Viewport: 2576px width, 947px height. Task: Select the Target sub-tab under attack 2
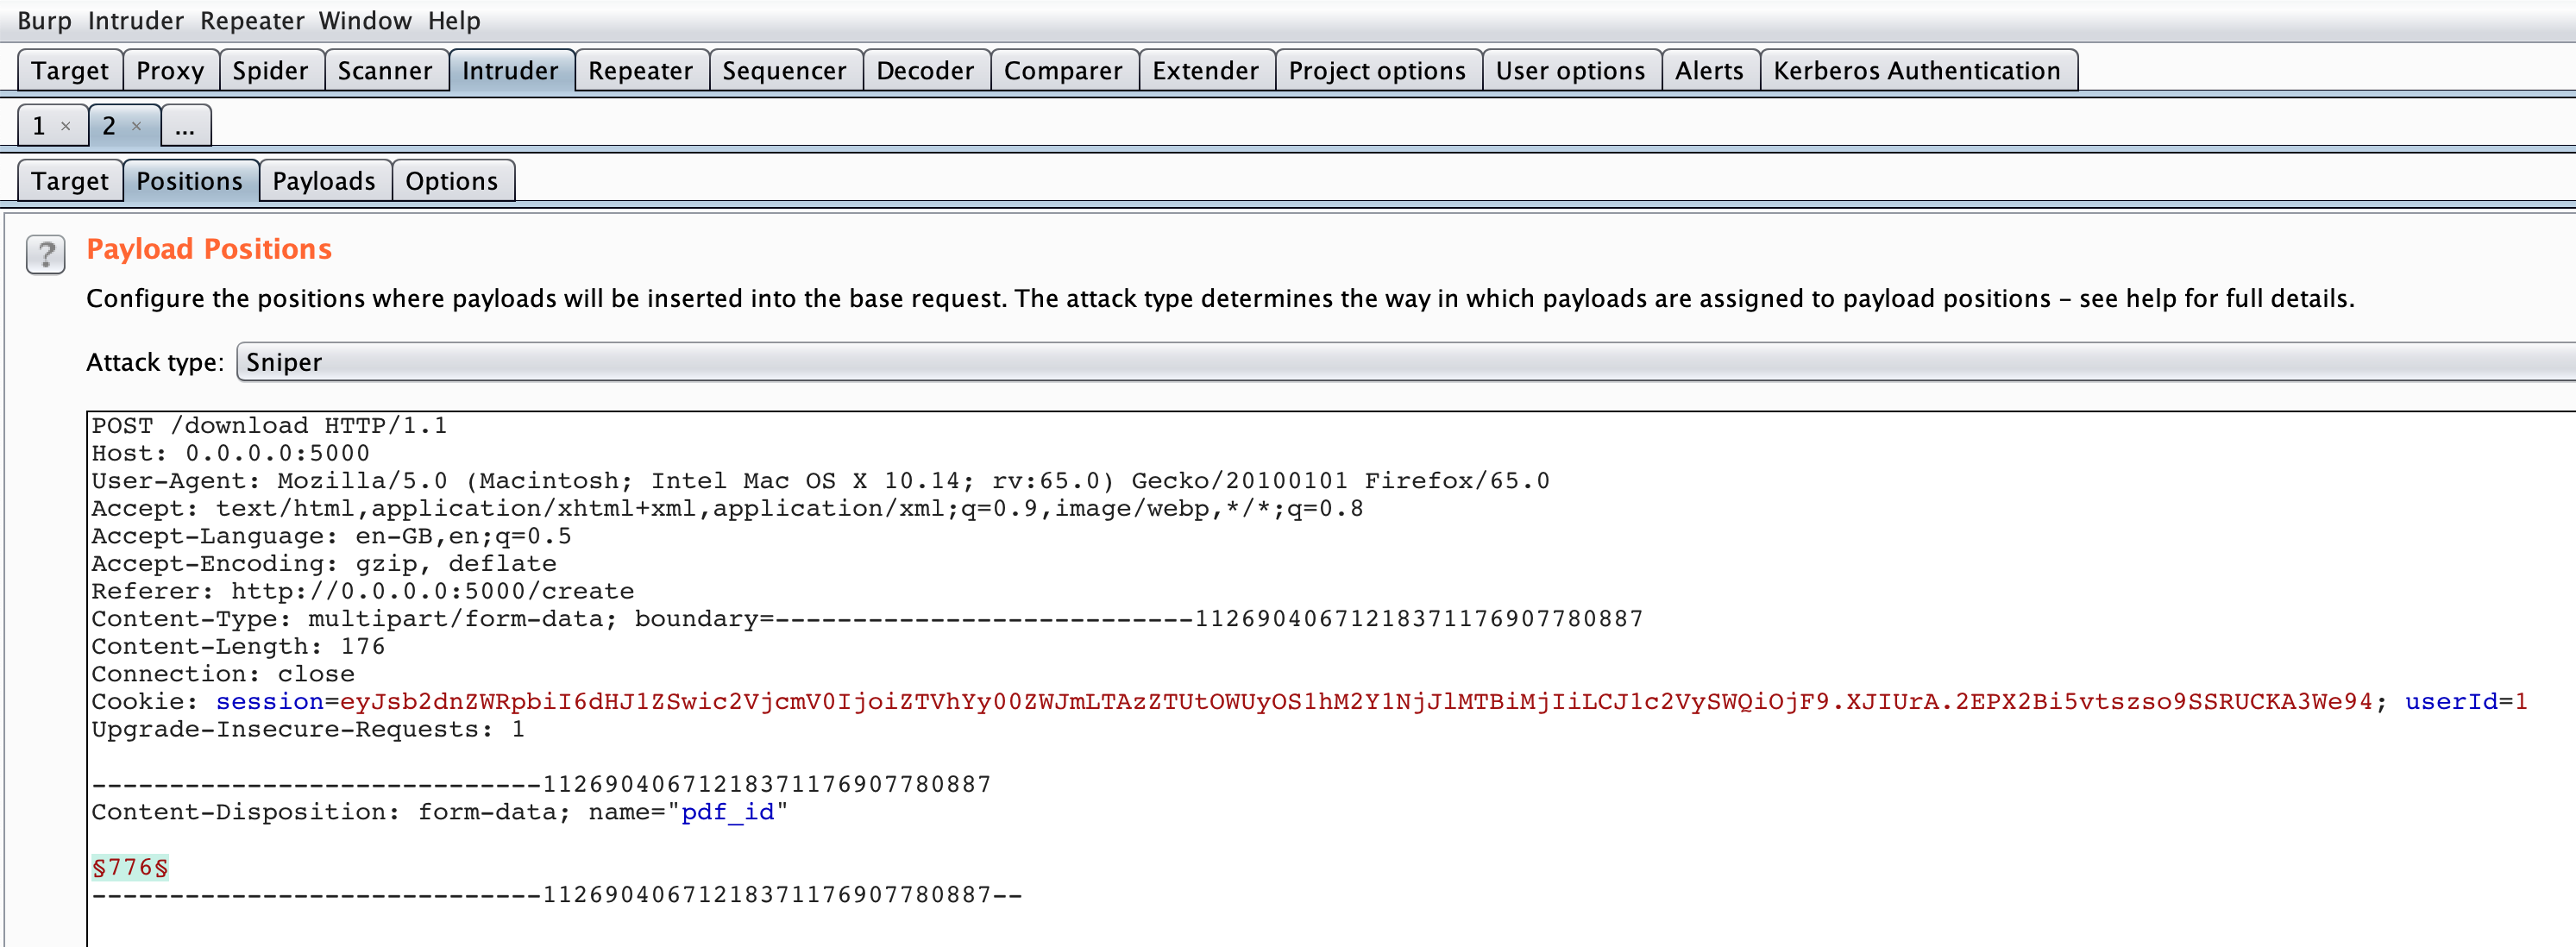(x=69, y=180)
